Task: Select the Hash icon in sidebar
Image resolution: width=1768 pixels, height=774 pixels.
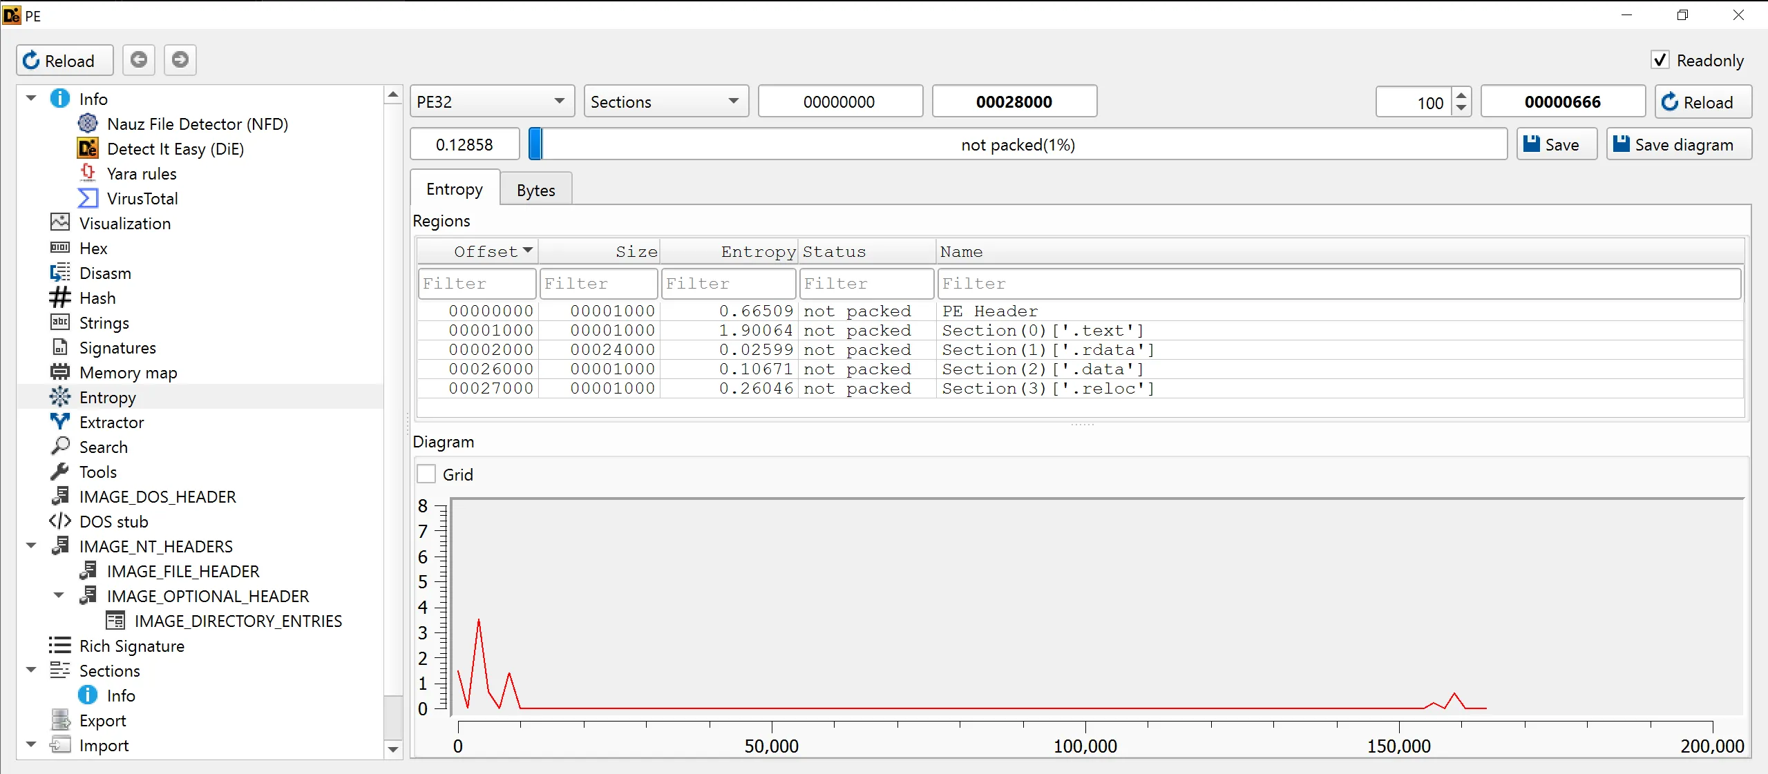Action: (60, 298)
